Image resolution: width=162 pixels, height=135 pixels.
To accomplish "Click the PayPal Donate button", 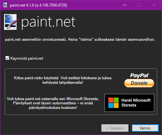I will click(139, 83).
